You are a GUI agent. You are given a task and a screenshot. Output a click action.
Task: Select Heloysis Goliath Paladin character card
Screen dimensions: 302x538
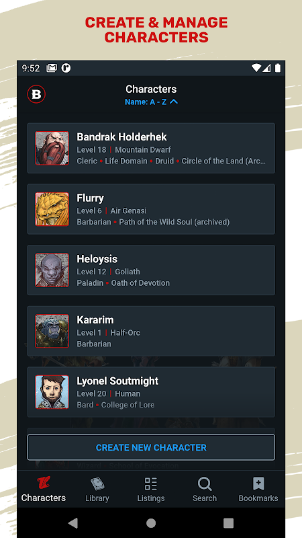tap(151, 270)
